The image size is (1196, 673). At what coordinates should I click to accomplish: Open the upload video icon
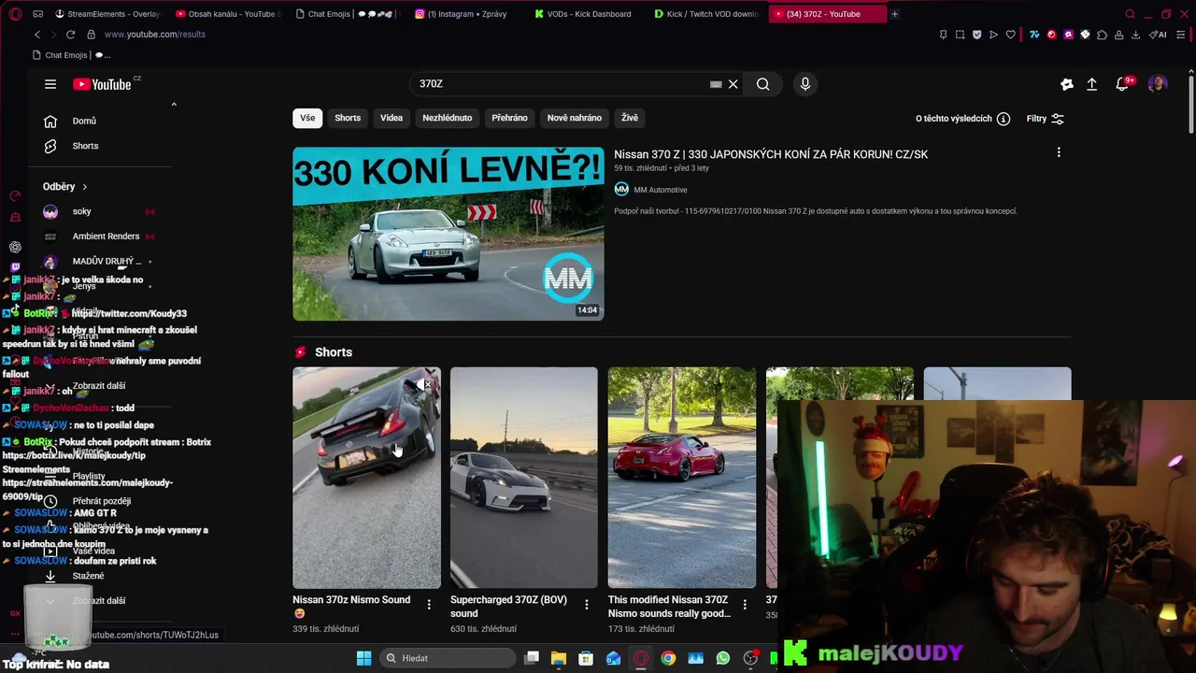pos(1091,84)
